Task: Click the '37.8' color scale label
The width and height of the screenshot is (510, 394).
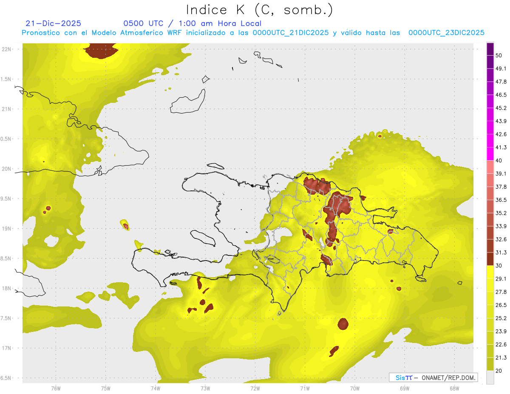Action: point(501,187)
